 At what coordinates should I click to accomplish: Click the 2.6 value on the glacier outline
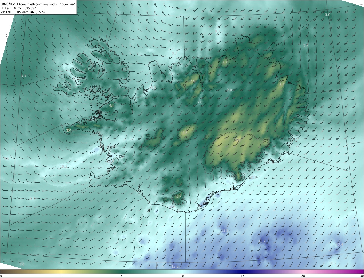[x=185, y=133]
